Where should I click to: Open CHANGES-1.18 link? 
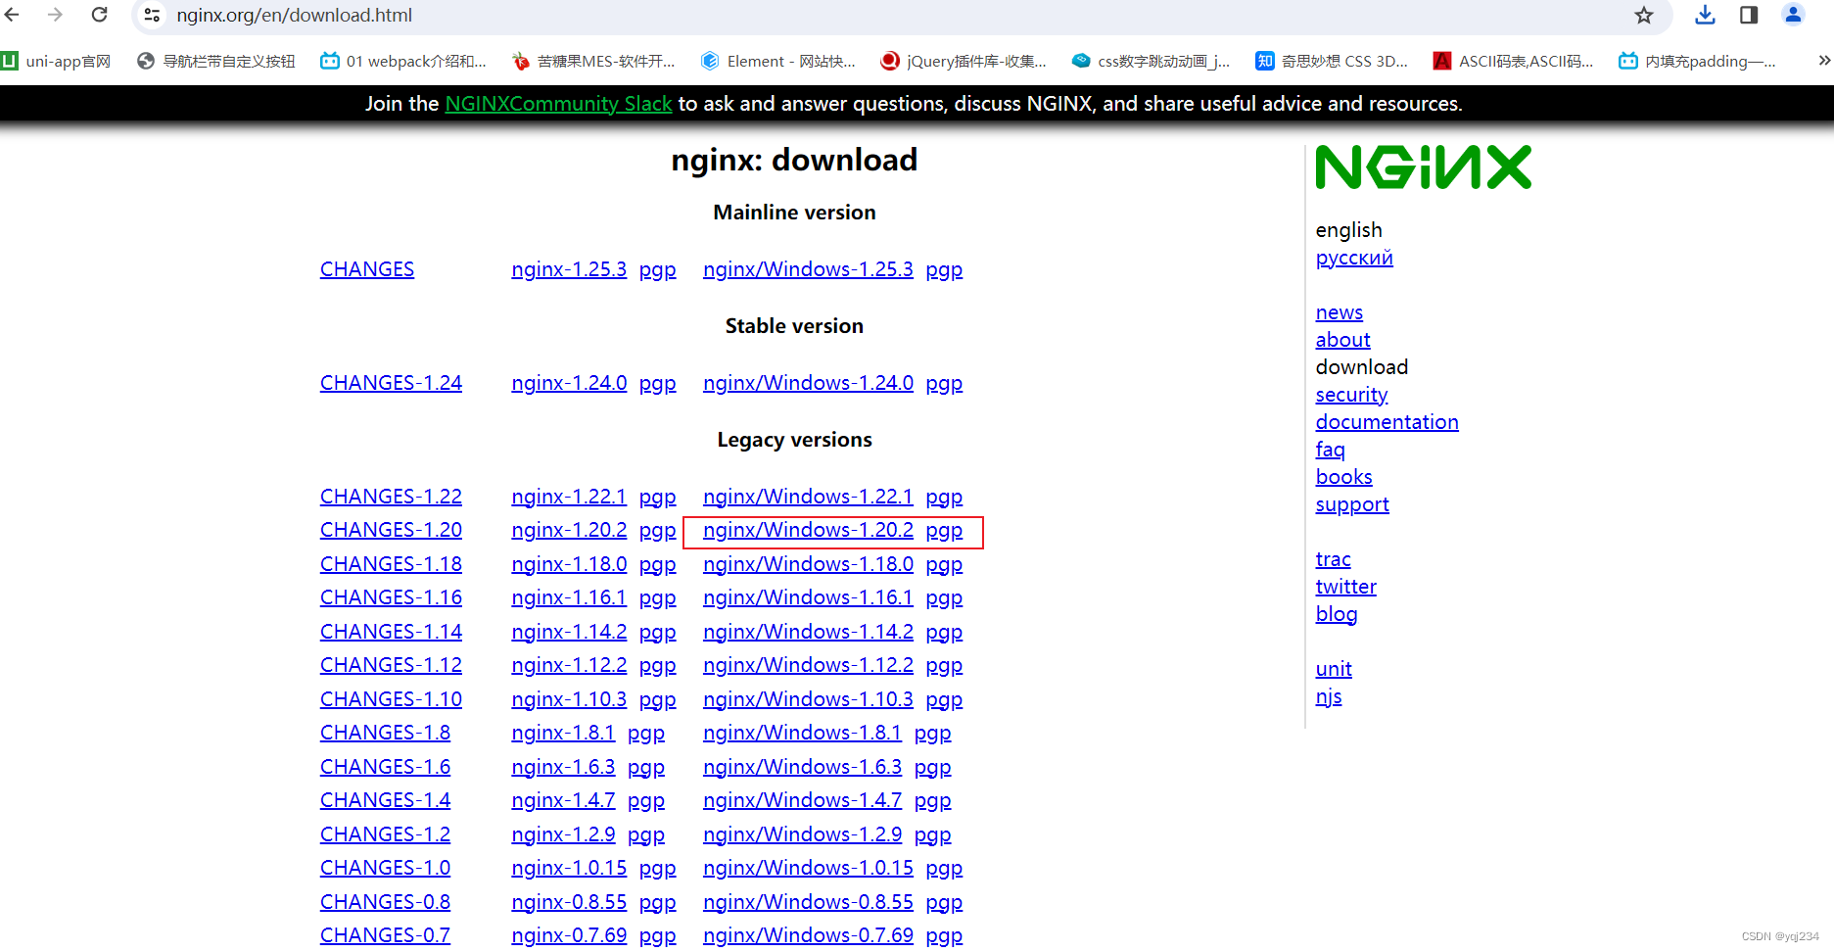click(391, 564)
